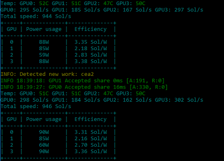
Task: Click the 2.18 Sol/W efficiency value
Action: pyautogui.click(x=91, y=49)
